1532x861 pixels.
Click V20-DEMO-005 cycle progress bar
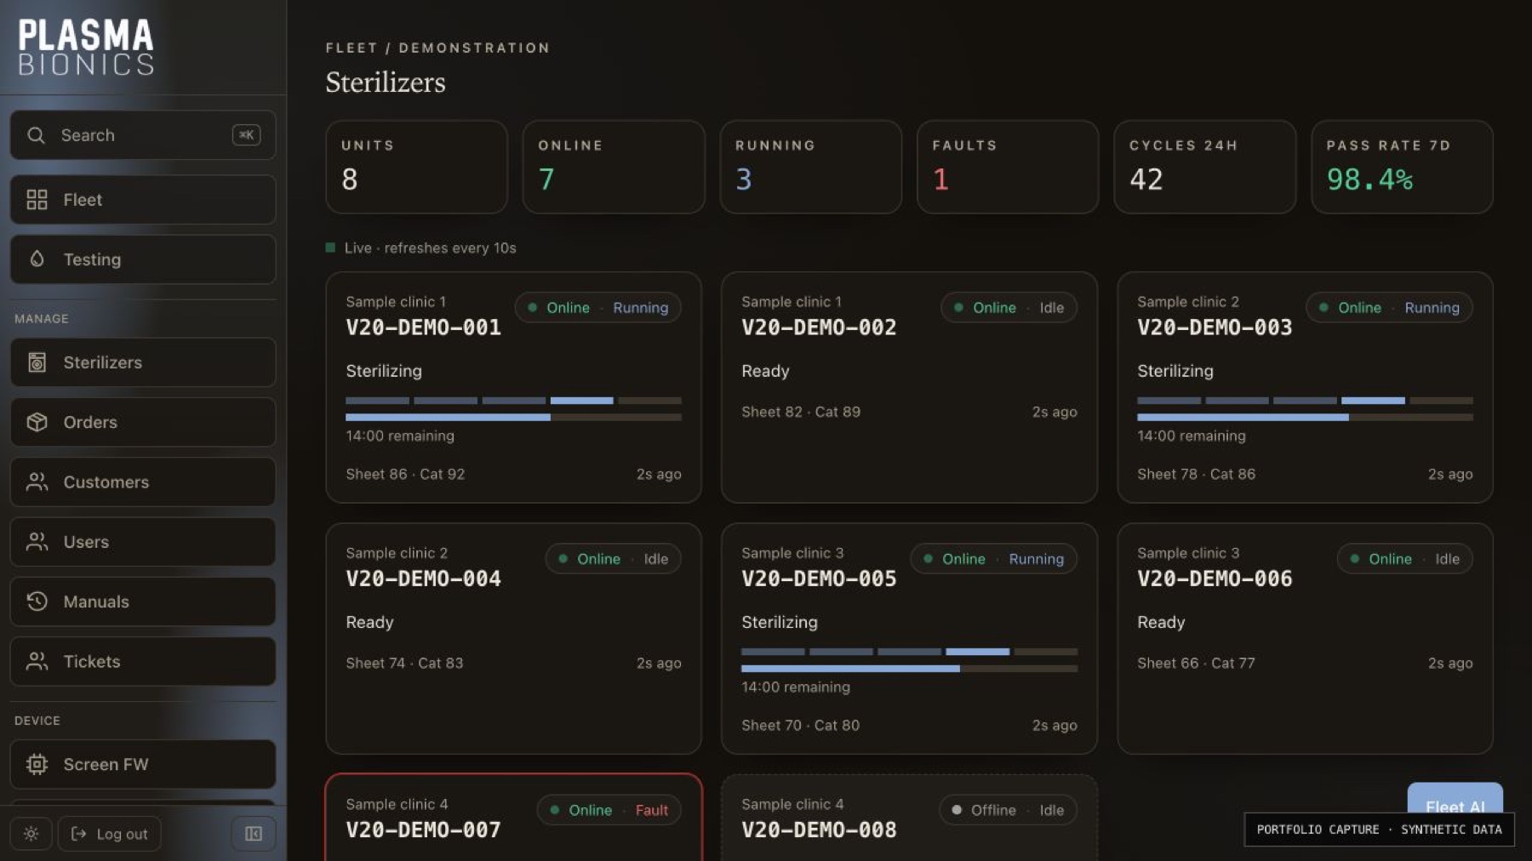tap(909, 669)
